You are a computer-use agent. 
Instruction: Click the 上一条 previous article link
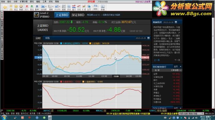157,60
